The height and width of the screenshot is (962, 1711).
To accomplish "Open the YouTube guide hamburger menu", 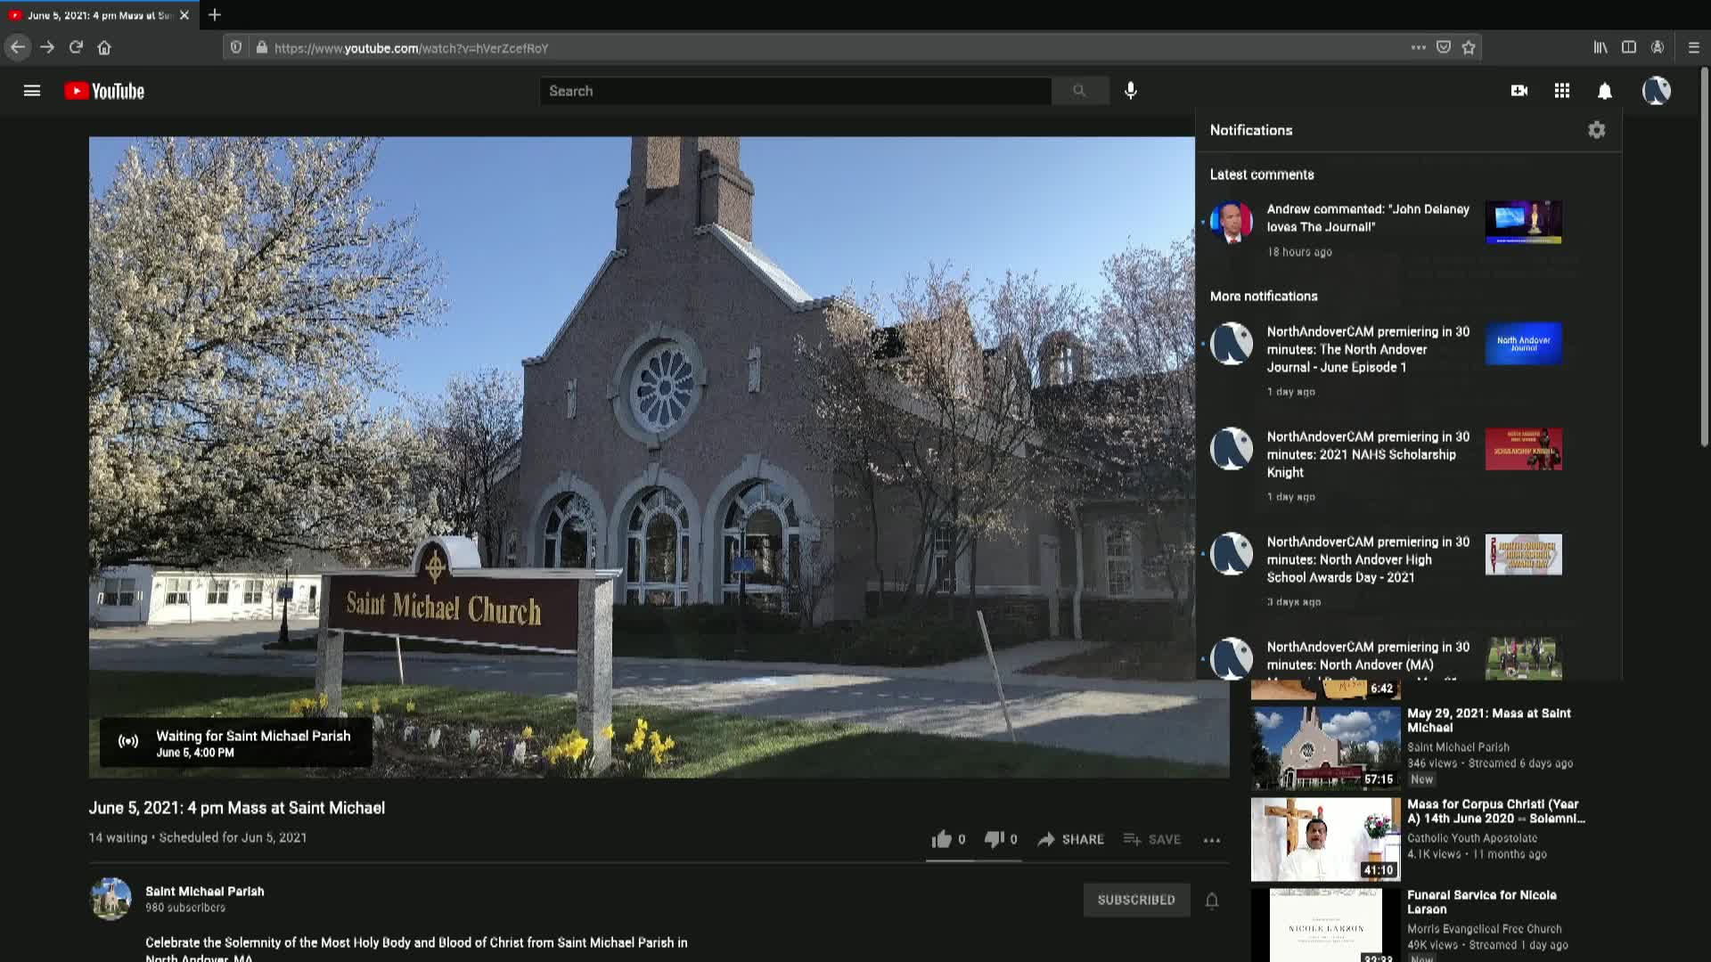I will (x=32, y=91).
